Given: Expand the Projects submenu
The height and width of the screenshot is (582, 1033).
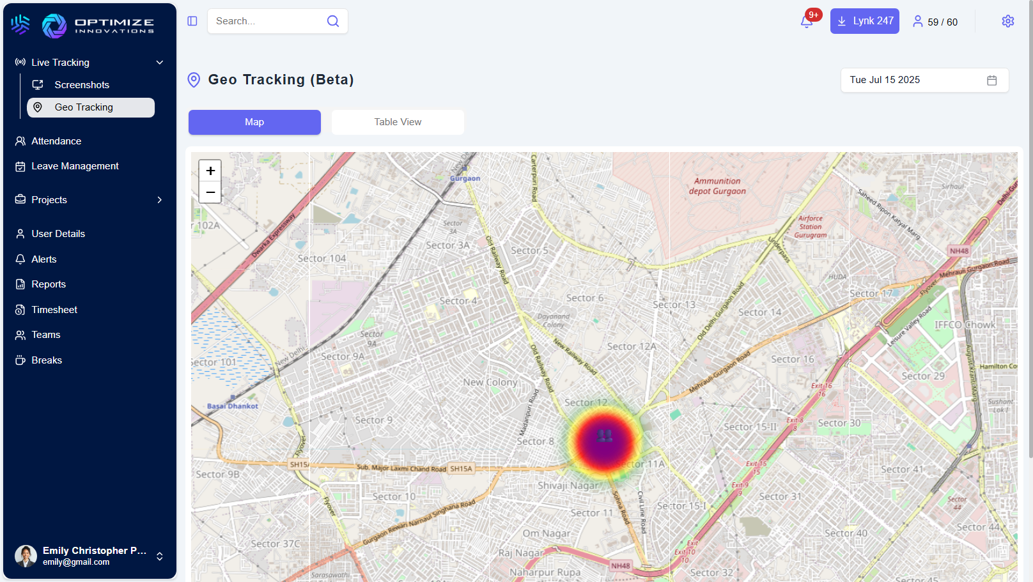Looking at the screenshot, I should (160, 200).
